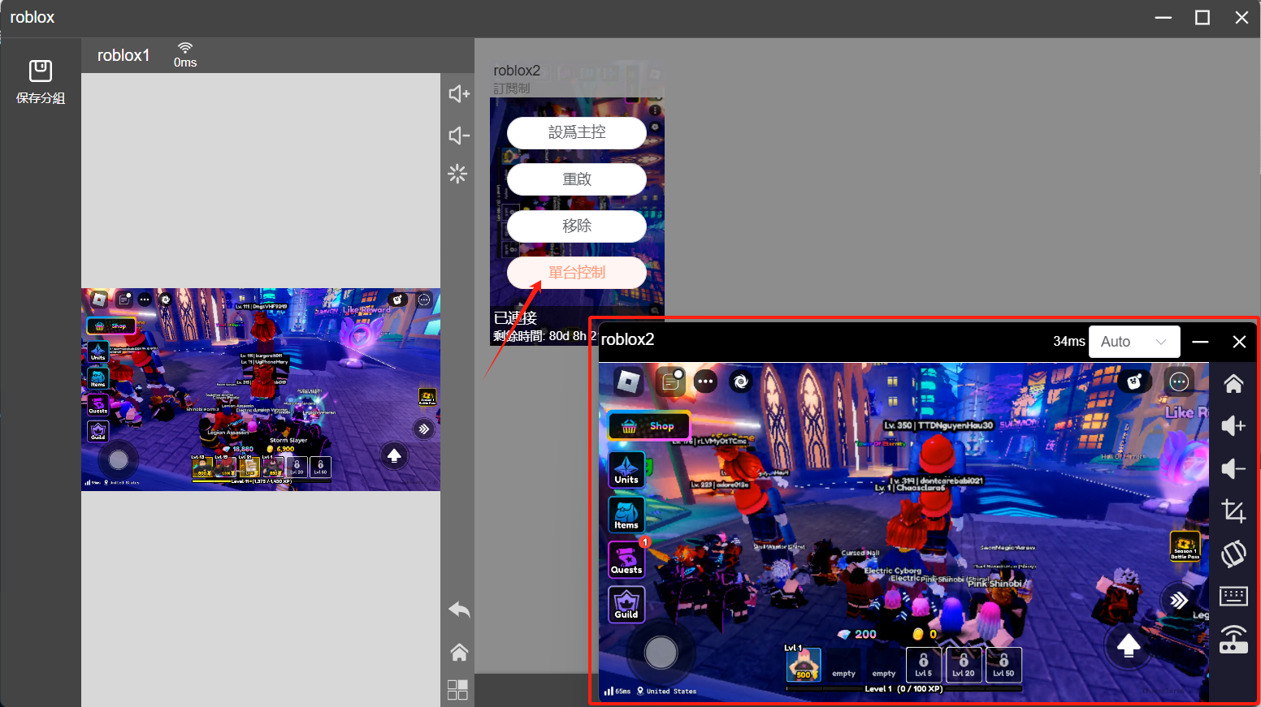Select the Lvl 1 unit slot in roblox2

pyautogui.click(x=804, y=664)
